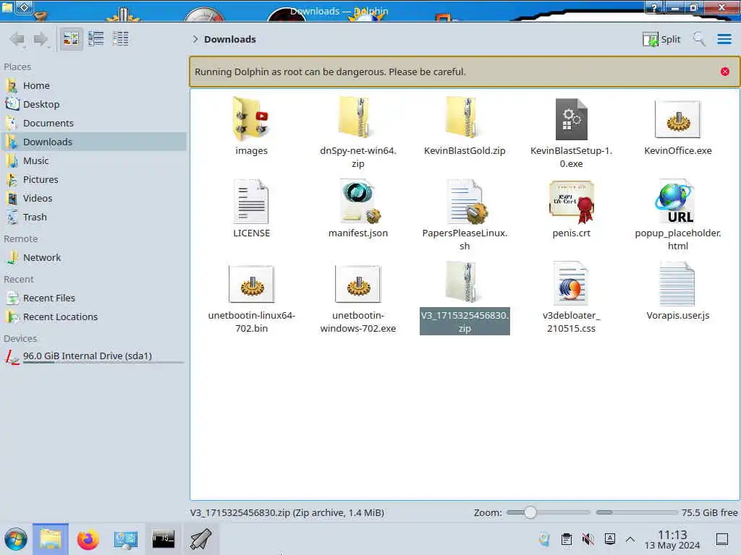Open Recent Locations entry
The image size is (741, 555).
(93, 317)
